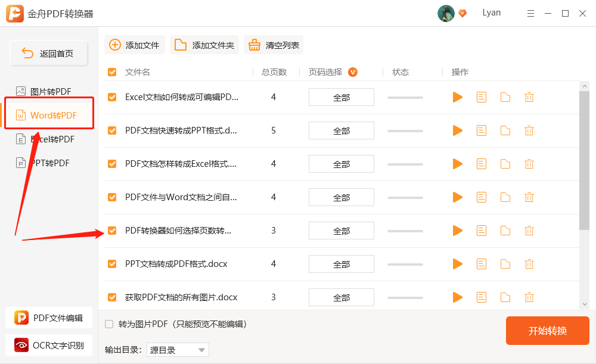The image size is (596, 364).
Task: Delete the PDF文档快速转成PPT格式 row
Action: (x=529, y=130)
